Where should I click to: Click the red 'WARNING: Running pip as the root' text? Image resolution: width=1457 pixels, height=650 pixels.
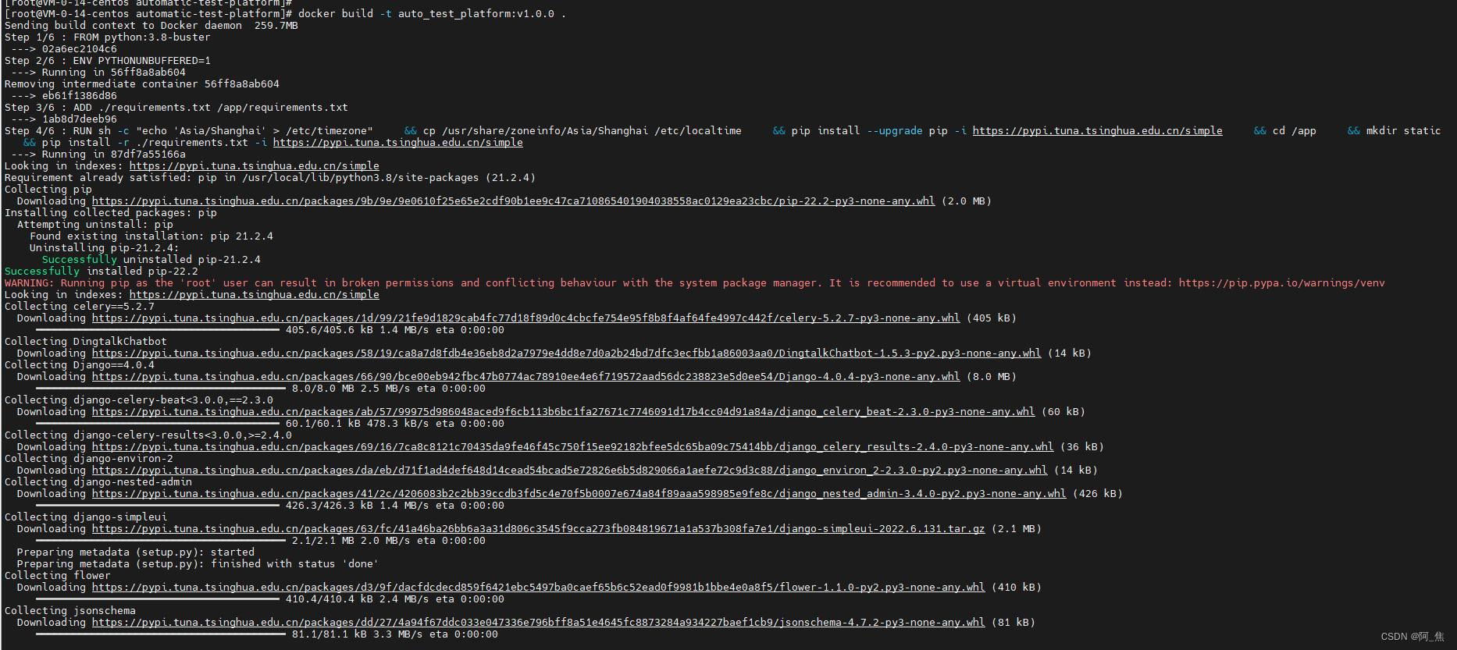pyautogui.click(x=694, y=283)
